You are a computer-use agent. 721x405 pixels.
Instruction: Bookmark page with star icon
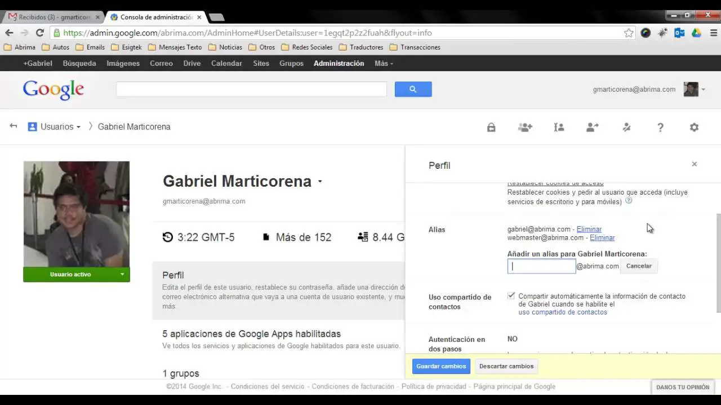point(629,33)
